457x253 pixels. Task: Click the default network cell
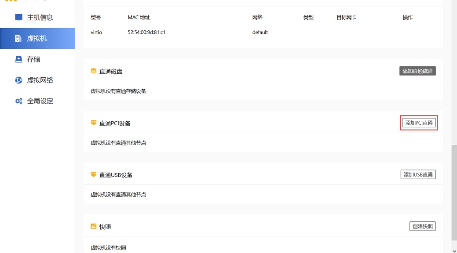click(x=260, y=33)
